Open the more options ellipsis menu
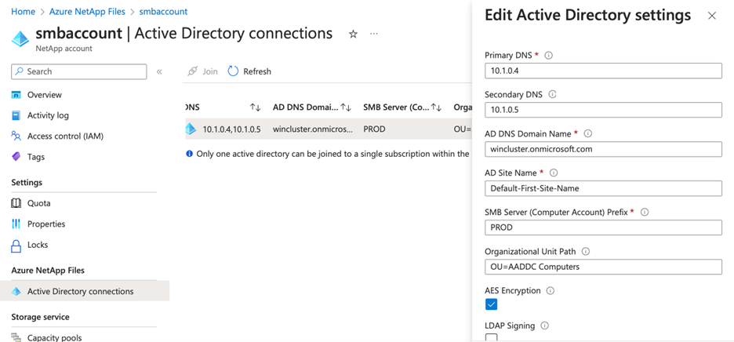Image resolution: width=734 pixels, height=342 pixels. pyautogui.click(x=373, y=34)
